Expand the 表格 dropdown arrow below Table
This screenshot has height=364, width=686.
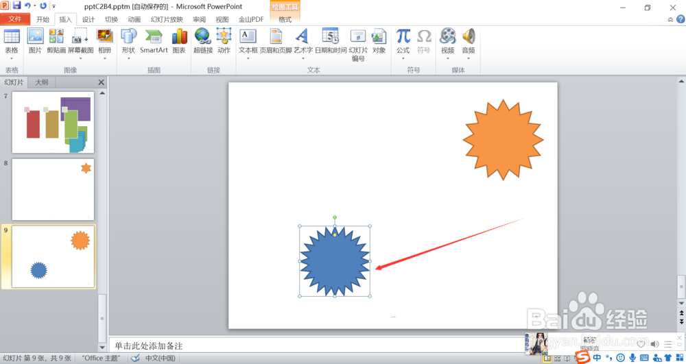click(x=12, y=58)
